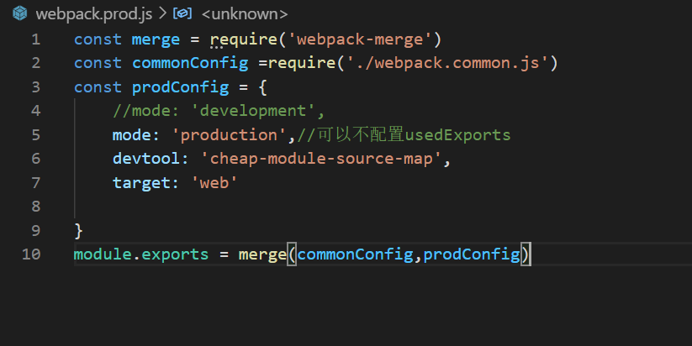Click the usedExports comment on line 5

pos(404,135)
